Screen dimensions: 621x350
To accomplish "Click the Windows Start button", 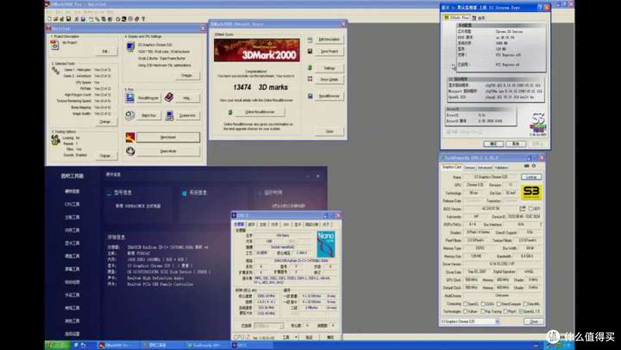I will click(57, 345).
